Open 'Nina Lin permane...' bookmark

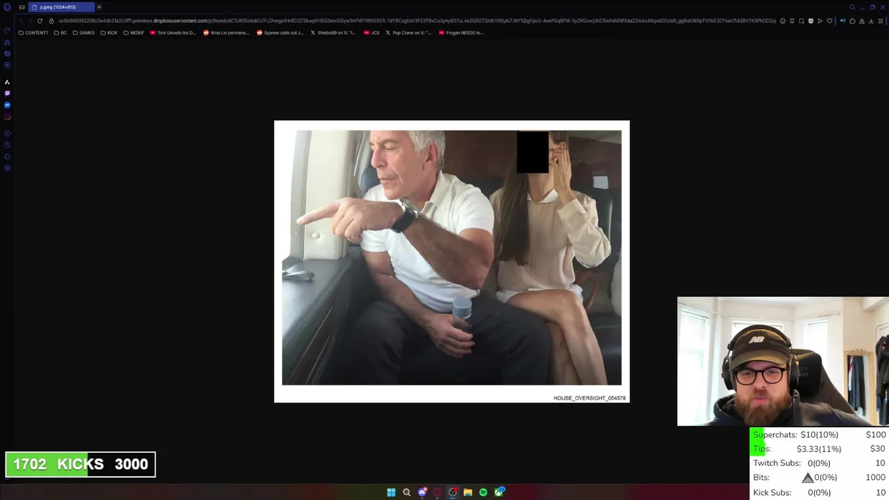(x=226, y=33)
